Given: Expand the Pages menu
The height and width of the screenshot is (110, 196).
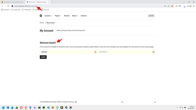Looking at the screenshot, I should (x=58, y=16).
